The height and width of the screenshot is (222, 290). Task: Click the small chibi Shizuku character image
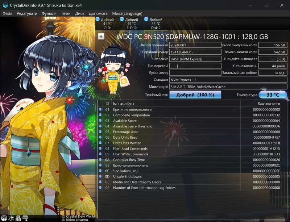[x=115, y=70]
